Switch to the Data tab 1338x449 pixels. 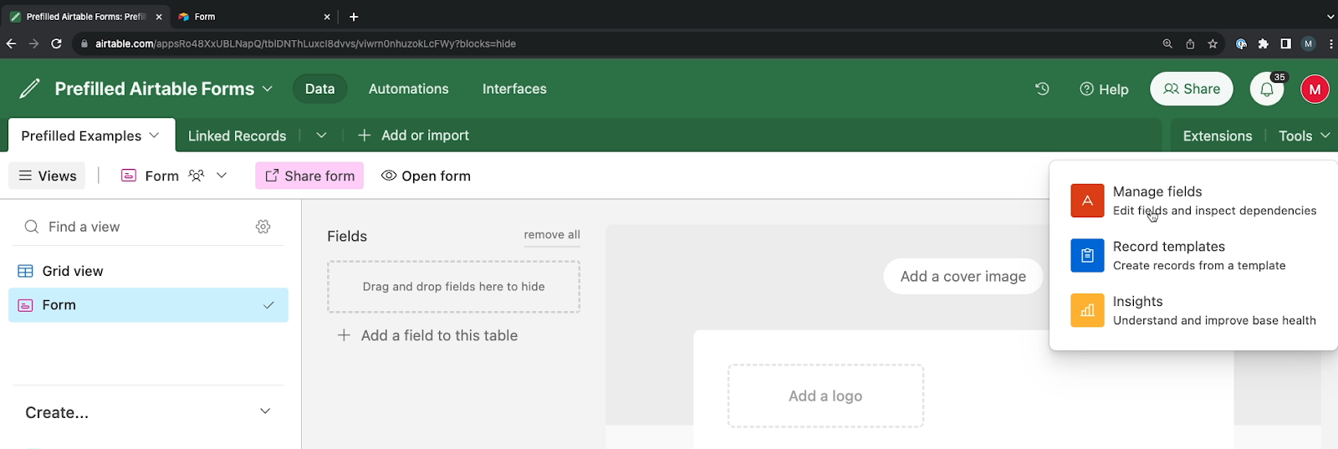click(x=319, y=89)
